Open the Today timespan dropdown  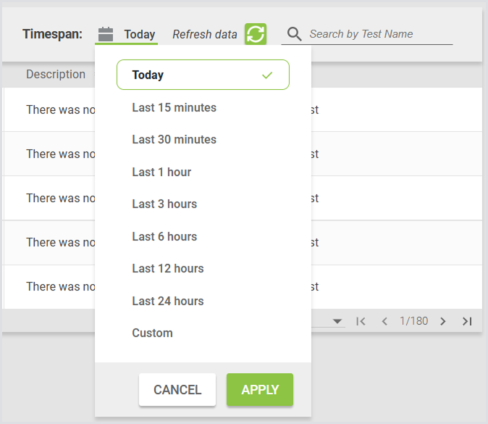pyautogui.click(x=139, y=34)
